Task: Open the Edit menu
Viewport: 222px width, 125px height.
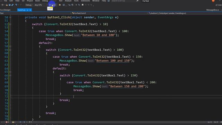Action: [11, 1]
